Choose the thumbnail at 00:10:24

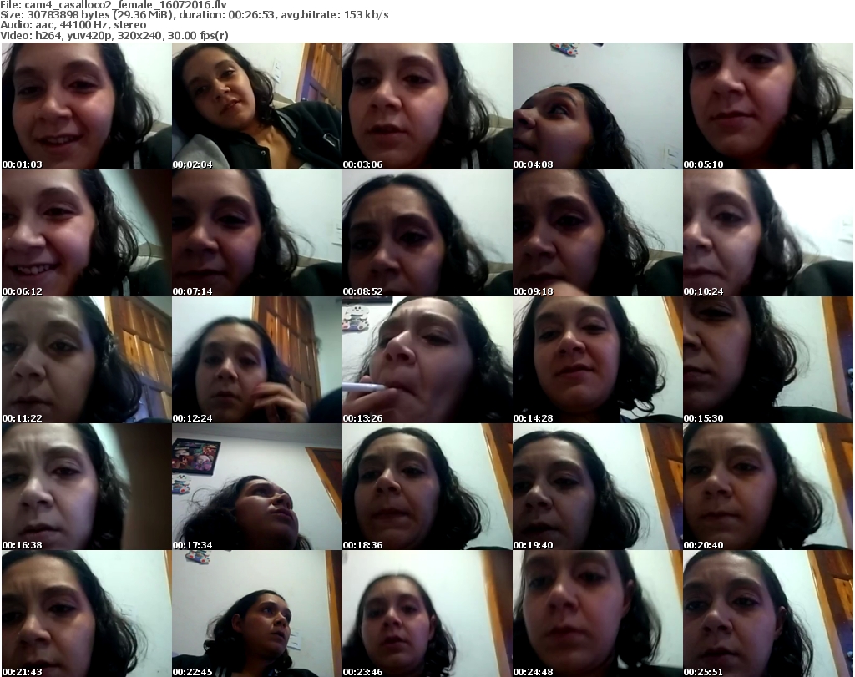[x=768, y=233]
